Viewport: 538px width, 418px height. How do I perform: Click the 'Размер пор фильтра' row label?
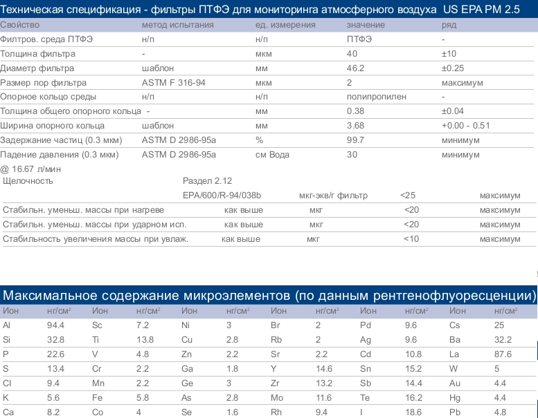coord(43,82)
